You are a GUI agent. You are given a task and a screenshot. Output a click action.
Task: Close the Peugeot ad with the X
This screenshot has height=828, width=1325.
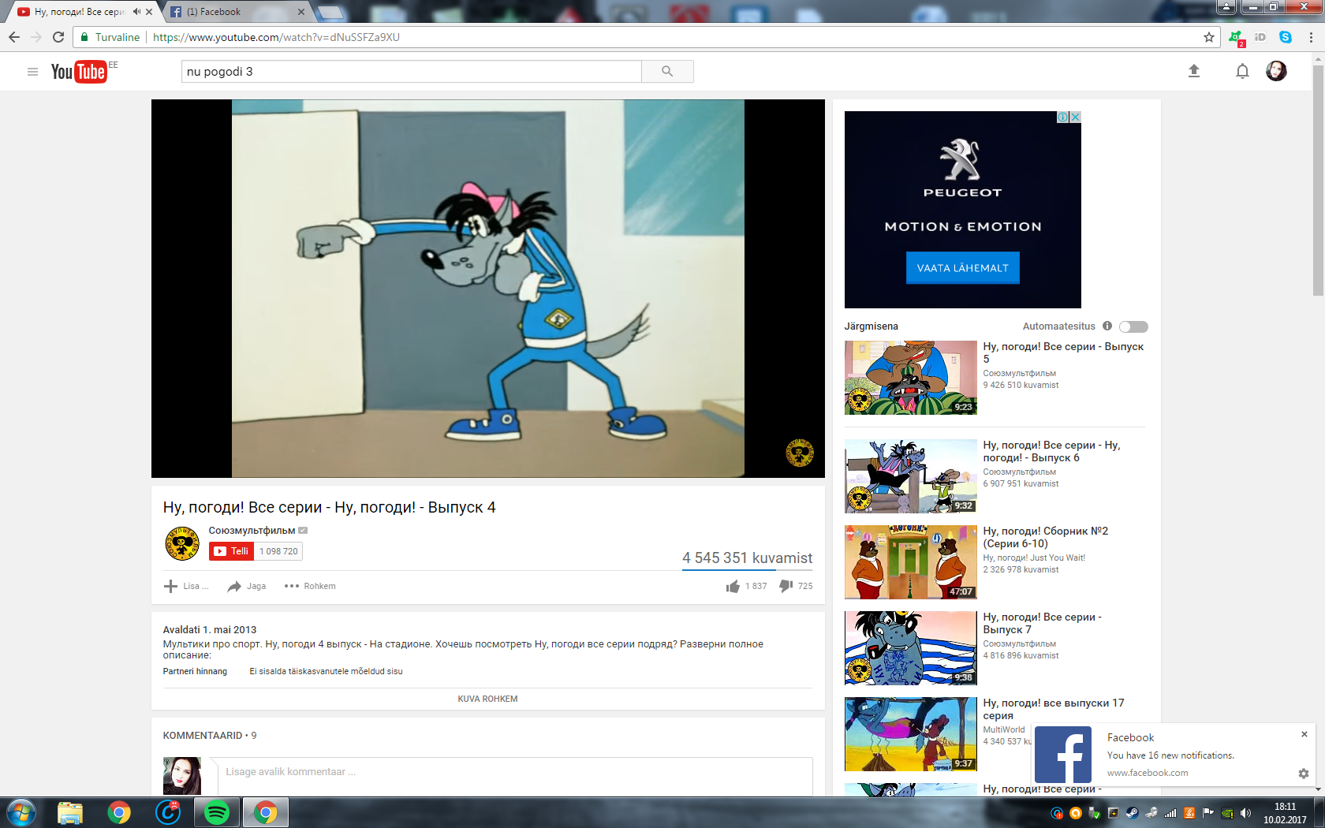pos(1075,117)
